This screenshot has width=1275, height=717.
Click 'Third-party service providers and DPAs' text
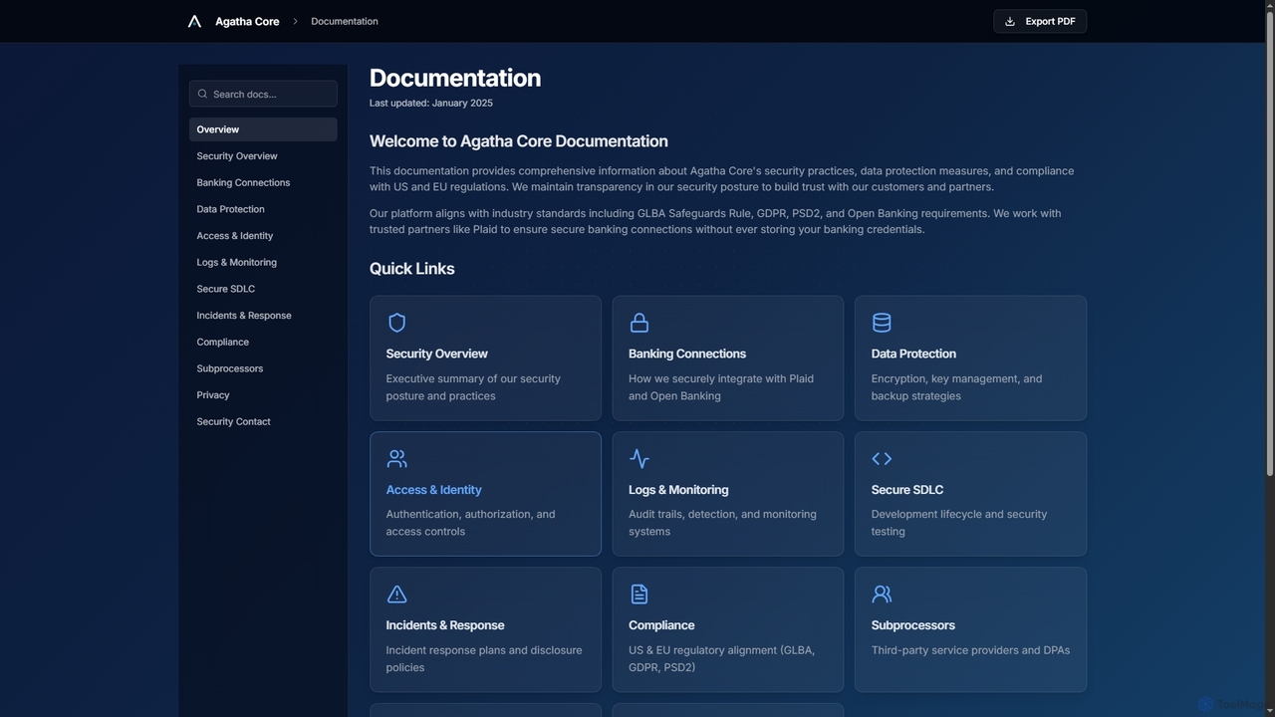(970, 650)
